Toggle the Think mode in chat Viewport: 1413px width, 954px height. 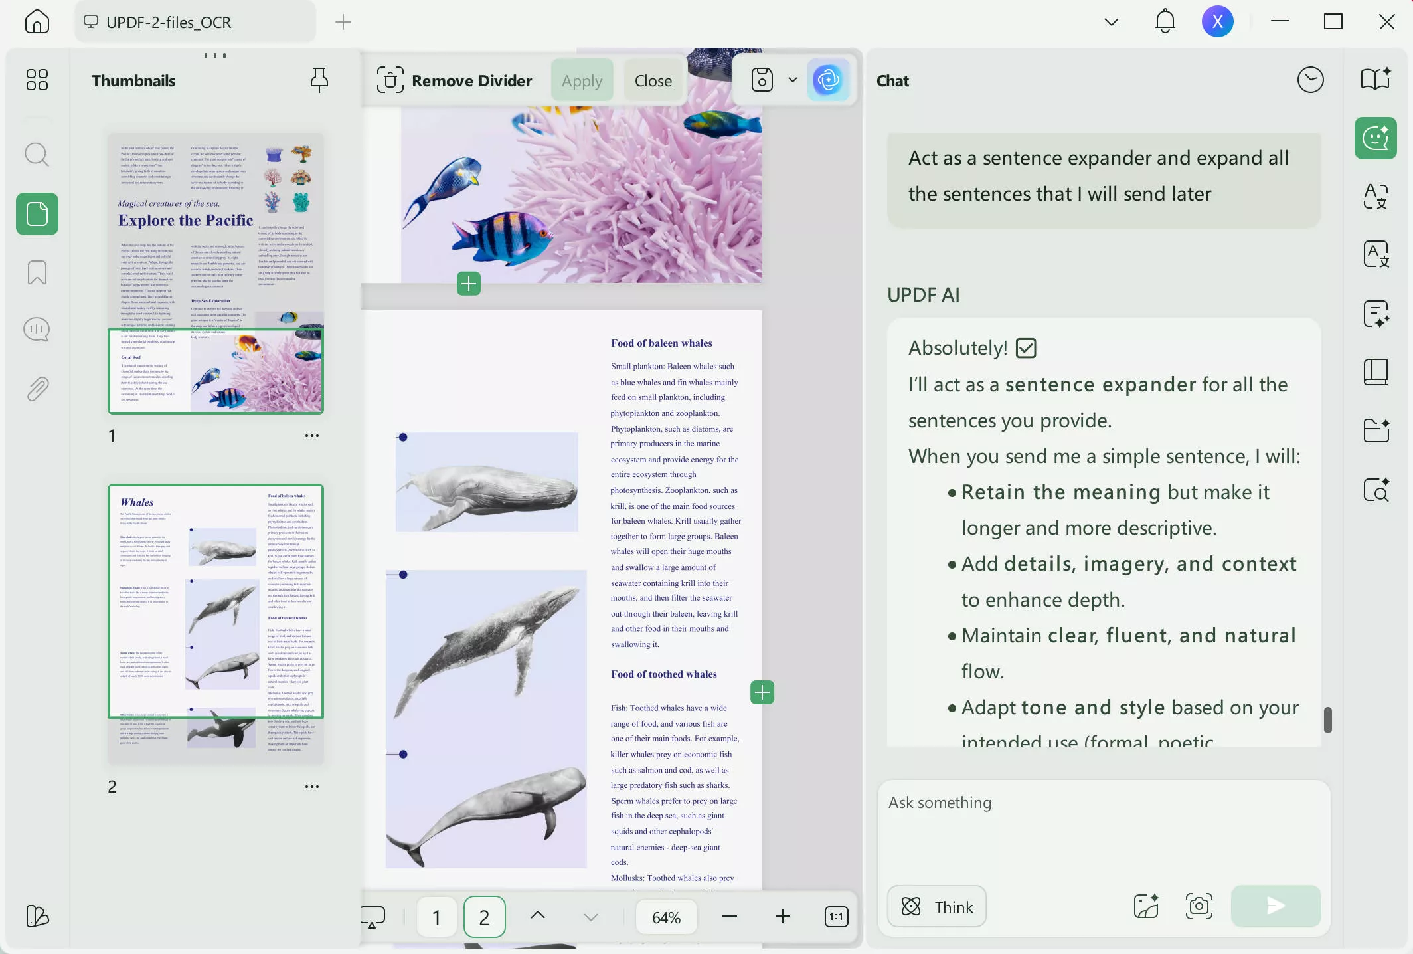936,906
